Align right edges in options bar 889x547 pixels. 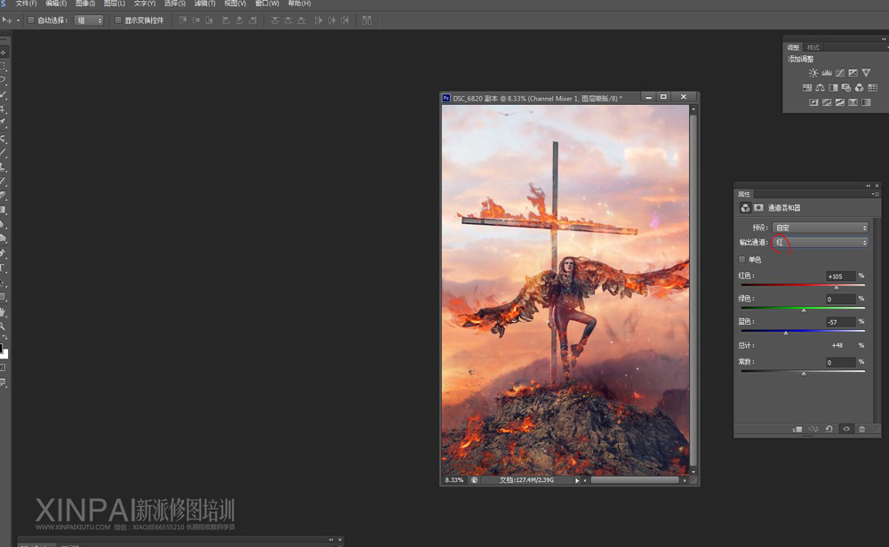pyautogui.click(x=252, y=20)
